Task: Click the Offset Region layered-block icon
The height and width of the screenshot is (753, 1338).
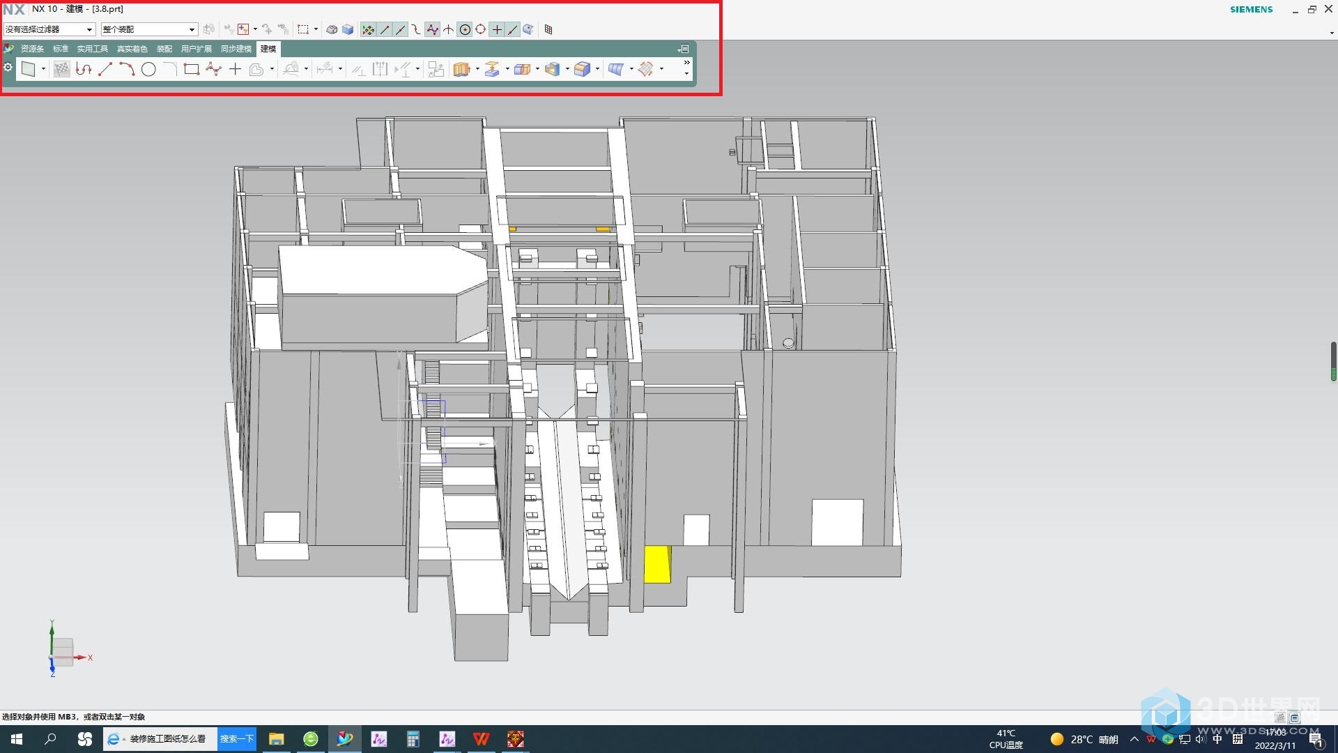Action: (492, 69)
